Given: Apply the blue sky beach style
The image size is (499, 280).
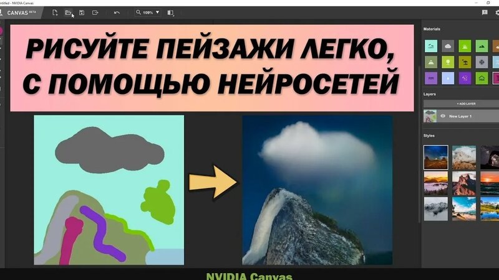Looking at the screenshot, I should click(x=464, y=208).
